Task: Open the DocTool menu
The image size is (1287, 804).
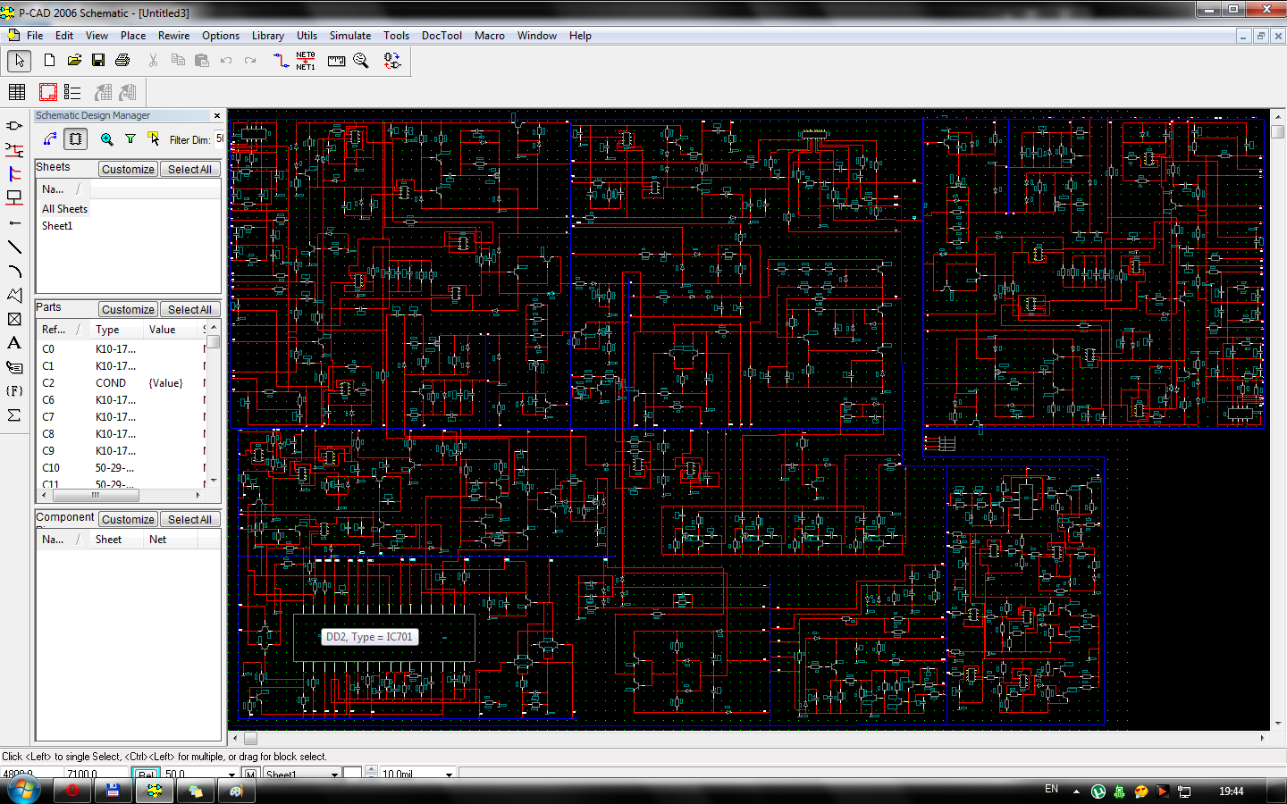Action: 442,36
